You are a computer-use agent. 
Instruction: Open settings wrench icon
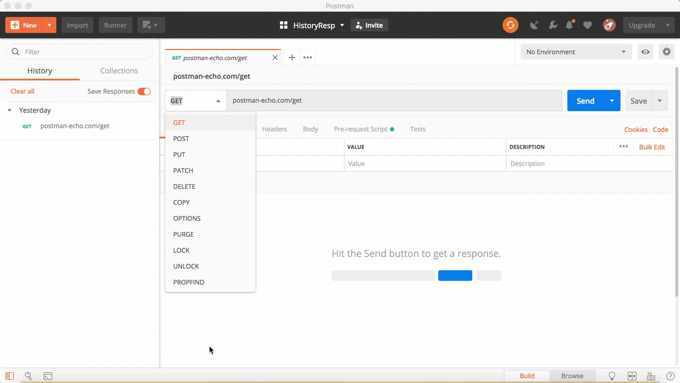552,25
